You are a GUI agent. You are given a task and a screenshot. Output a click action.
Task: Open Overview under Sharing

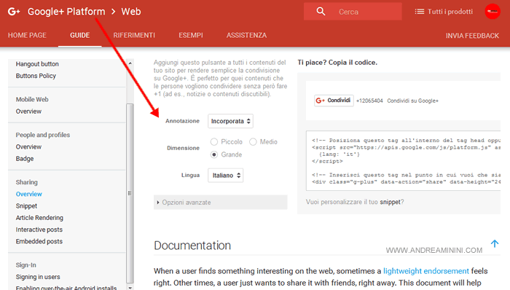[x=29, y=194]
